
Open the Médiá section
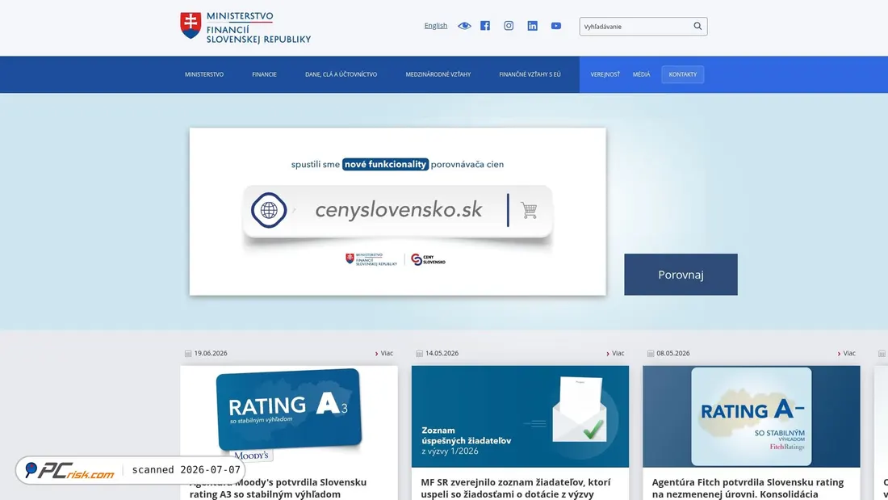tap(641, 74)
